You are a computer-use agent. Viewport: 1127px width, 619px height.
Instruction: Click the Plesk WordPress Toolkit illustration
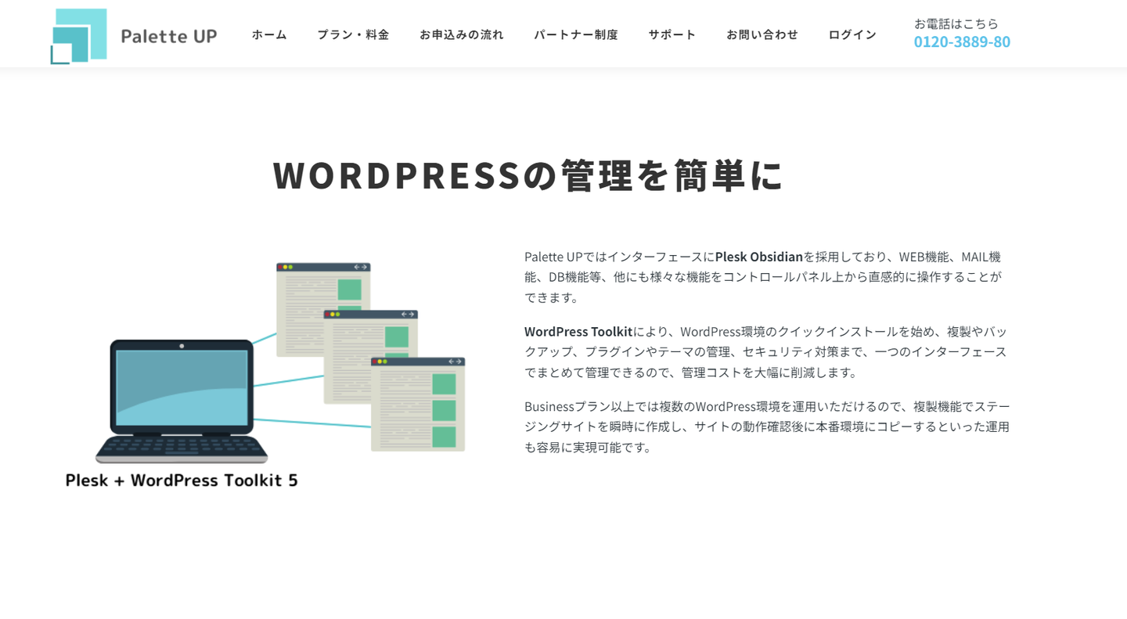(265, 374)
